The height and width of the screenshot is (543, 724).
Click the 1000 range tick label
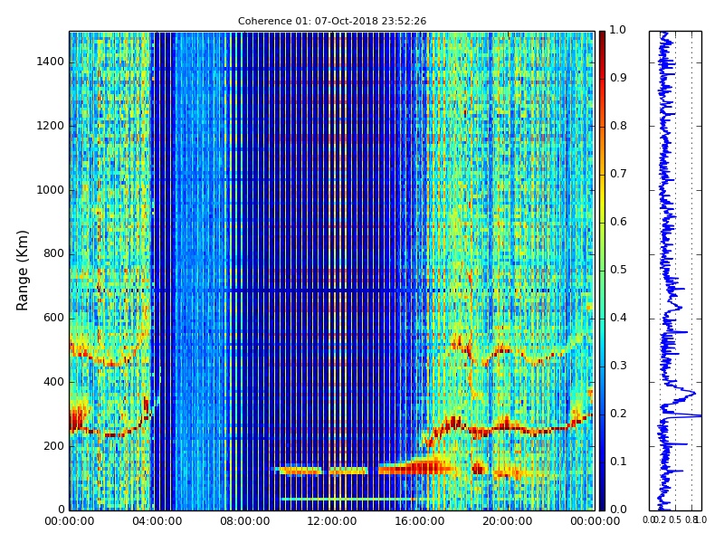(x=51, y=190)
